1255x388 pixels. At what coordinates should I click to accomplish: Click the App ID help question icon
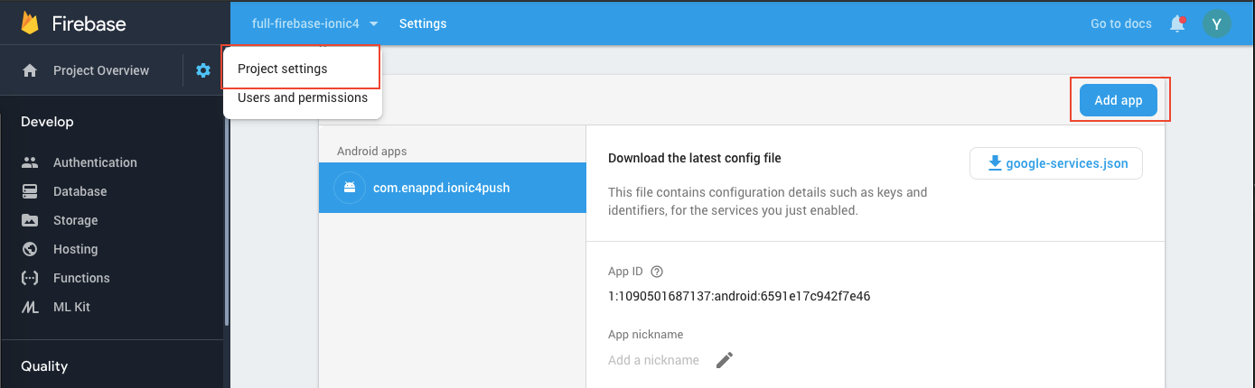coord(657,272)
